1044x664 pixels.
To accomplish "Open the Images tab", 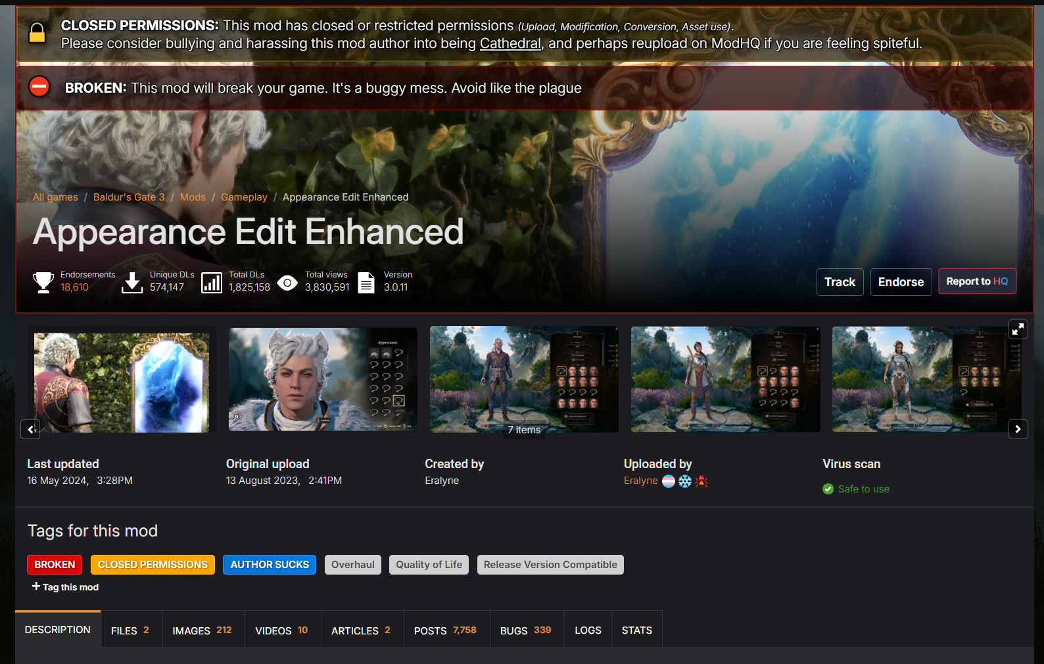I will [x=202, y=630].
